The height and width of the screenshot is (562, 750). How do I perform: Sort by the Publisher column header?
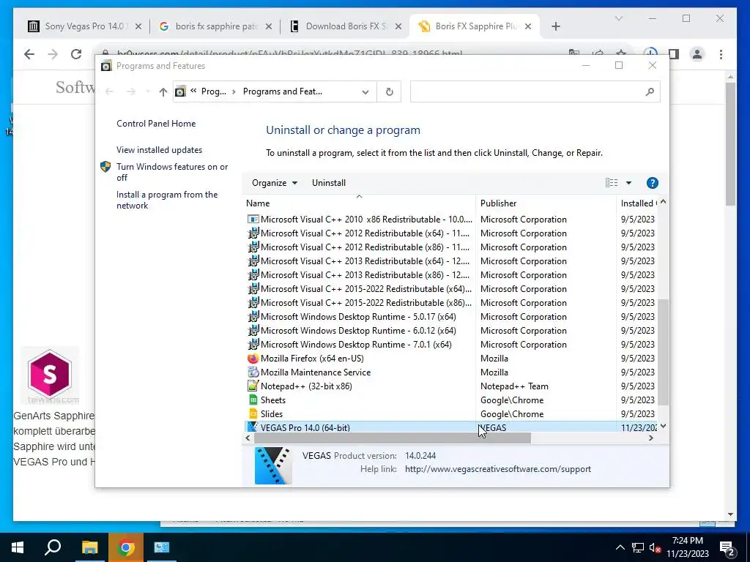[546, 203]
